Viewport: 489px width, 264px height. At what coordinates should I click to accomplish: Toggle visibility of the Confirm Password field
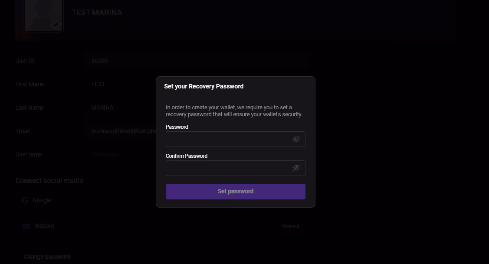point(296,168)
